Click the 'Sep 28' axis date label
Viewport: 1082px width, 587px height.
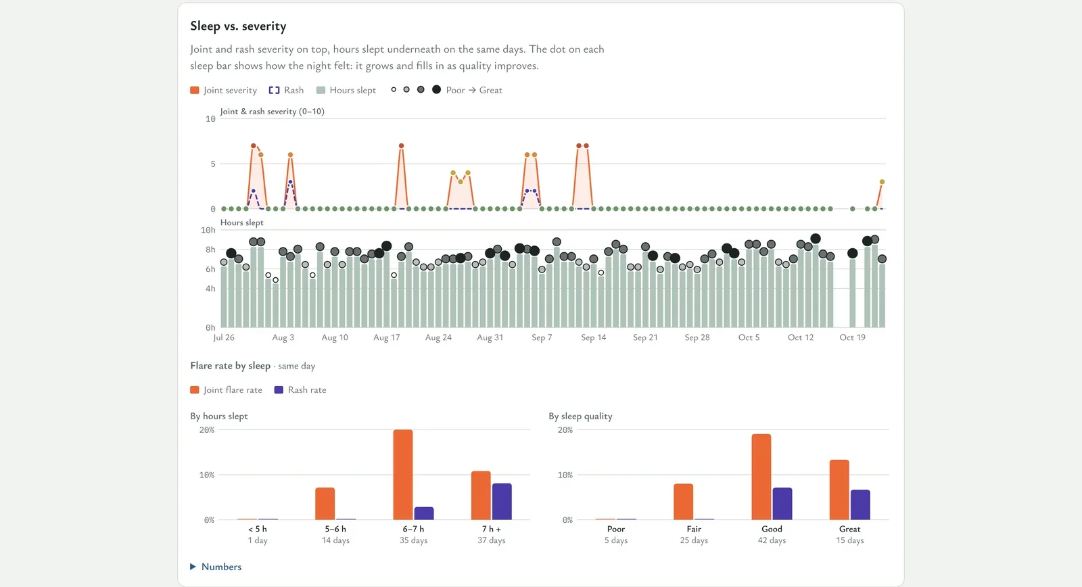(697, 337)
